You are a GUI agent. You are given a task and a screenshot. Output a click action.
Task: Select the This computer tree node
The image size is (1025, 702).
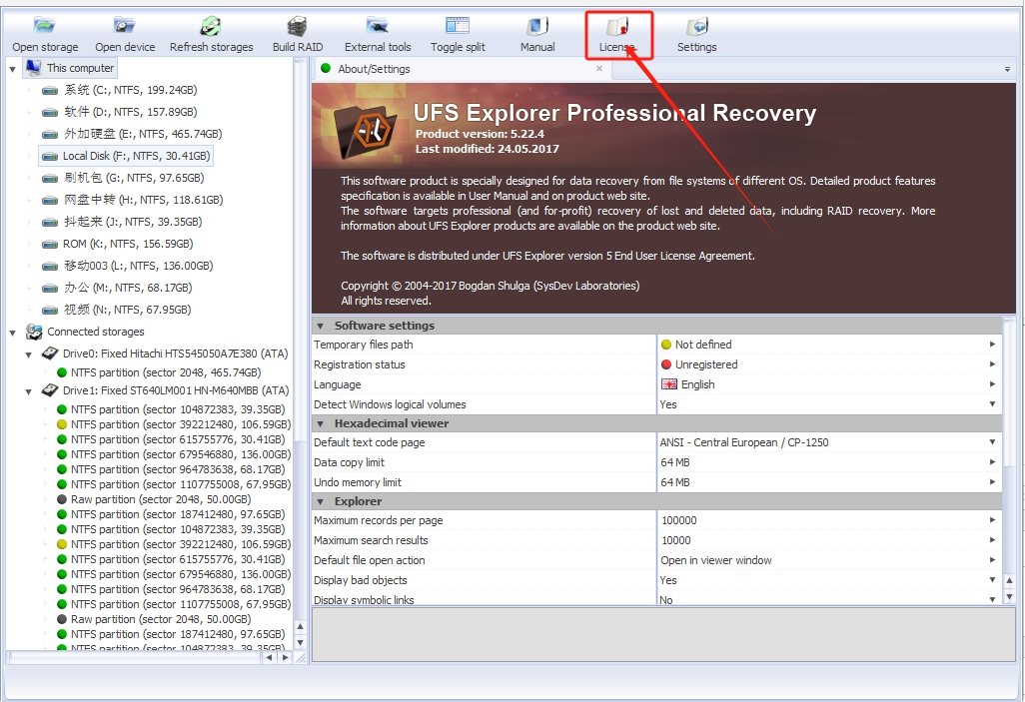tap(71, 68)
